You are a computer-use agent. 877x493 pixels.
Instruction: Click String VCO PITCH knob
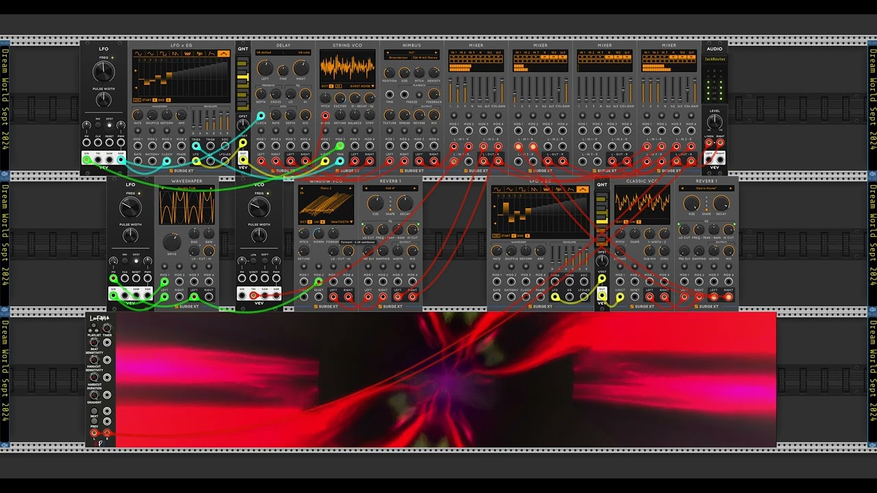tap(325, 99)
